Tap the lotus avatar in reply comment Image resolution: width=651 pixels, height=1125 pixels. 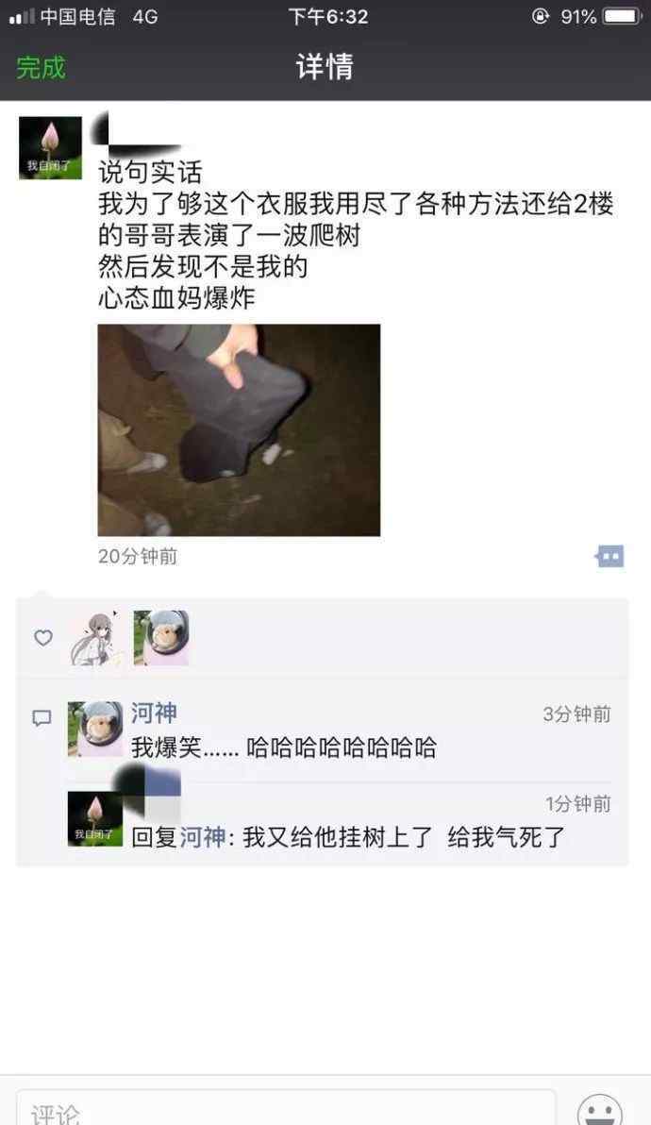(x=95, y=818)
